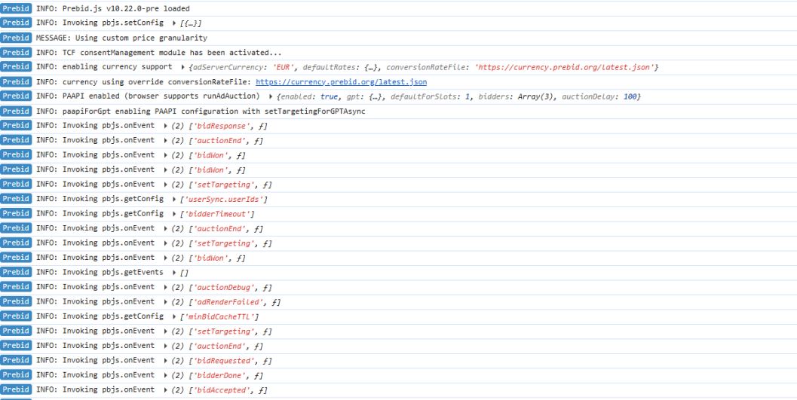Select 'TCF consentManagement module has been activated...' text
The width and height of the screenshot is (797, 400).
(172, 53)
